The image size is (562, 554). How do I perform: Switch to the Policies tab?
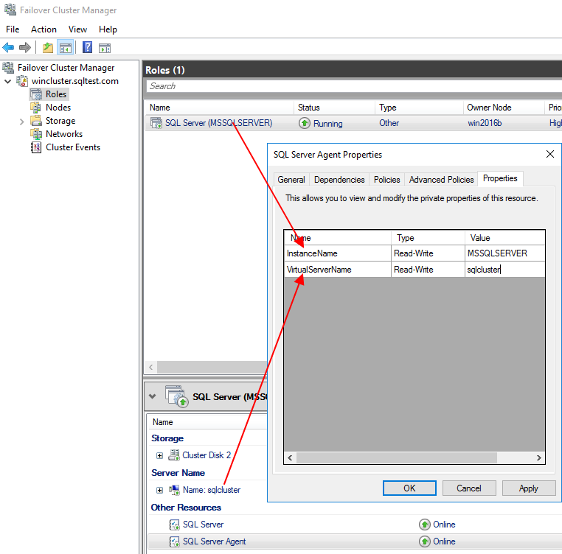(386, 180)
